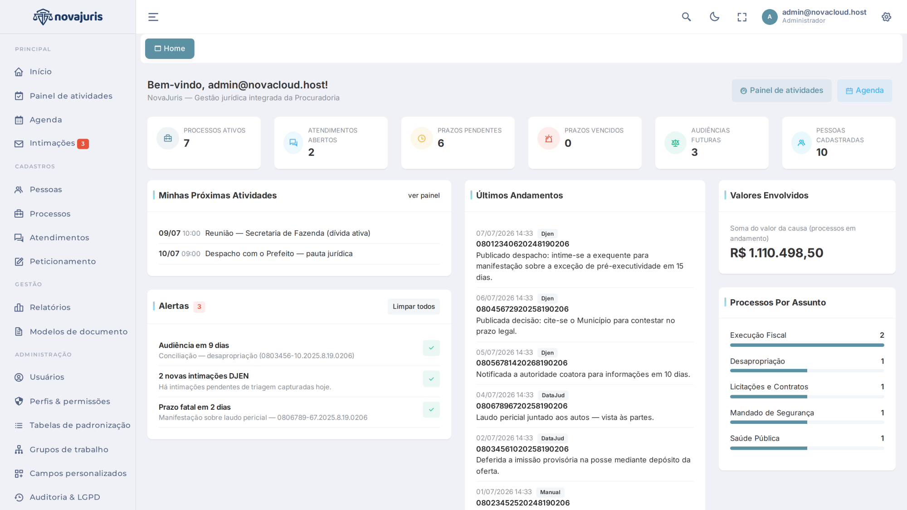The image size is (907, 510).
Task: Enter fullscreen mode icon
Action: pos(742,17)
